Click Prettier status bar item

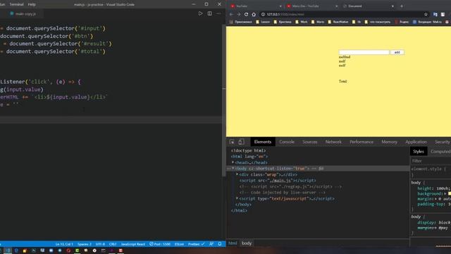tap(197, 244)
